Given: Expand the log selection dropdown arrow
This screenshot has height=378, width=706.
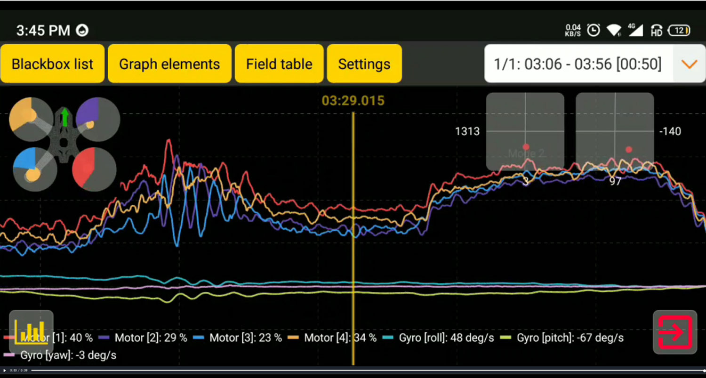Looking at the screenshot, I should tap(689, 64).
